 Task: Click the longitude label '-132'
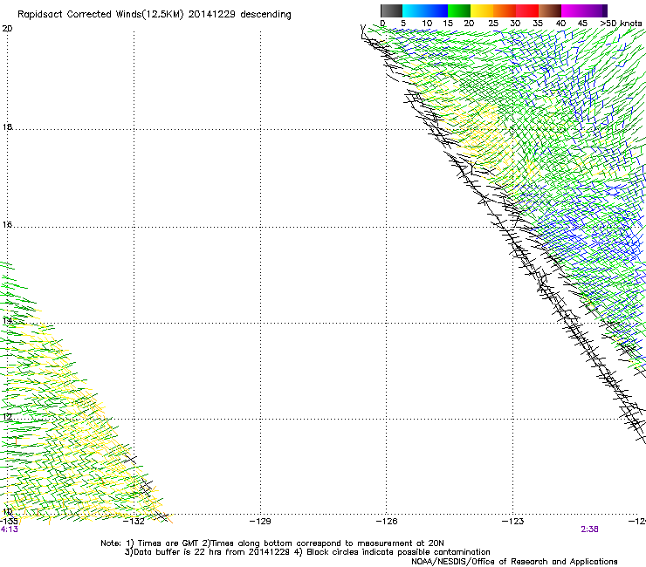pyautogui.click(x=134, y=522)
